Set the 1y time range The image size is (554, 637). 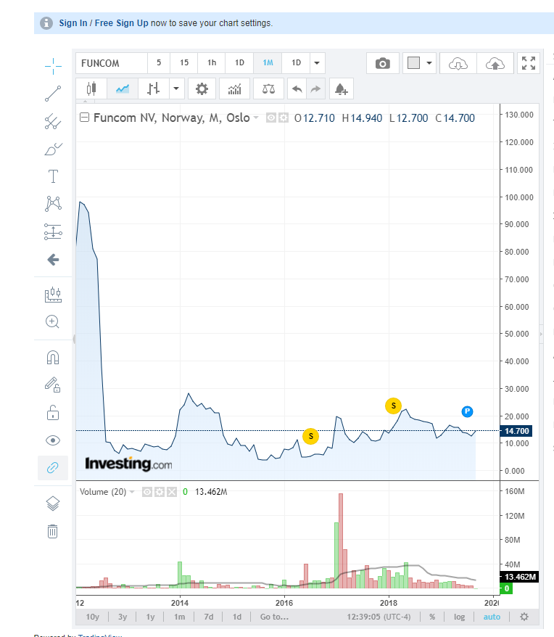(x=150, y=617)
